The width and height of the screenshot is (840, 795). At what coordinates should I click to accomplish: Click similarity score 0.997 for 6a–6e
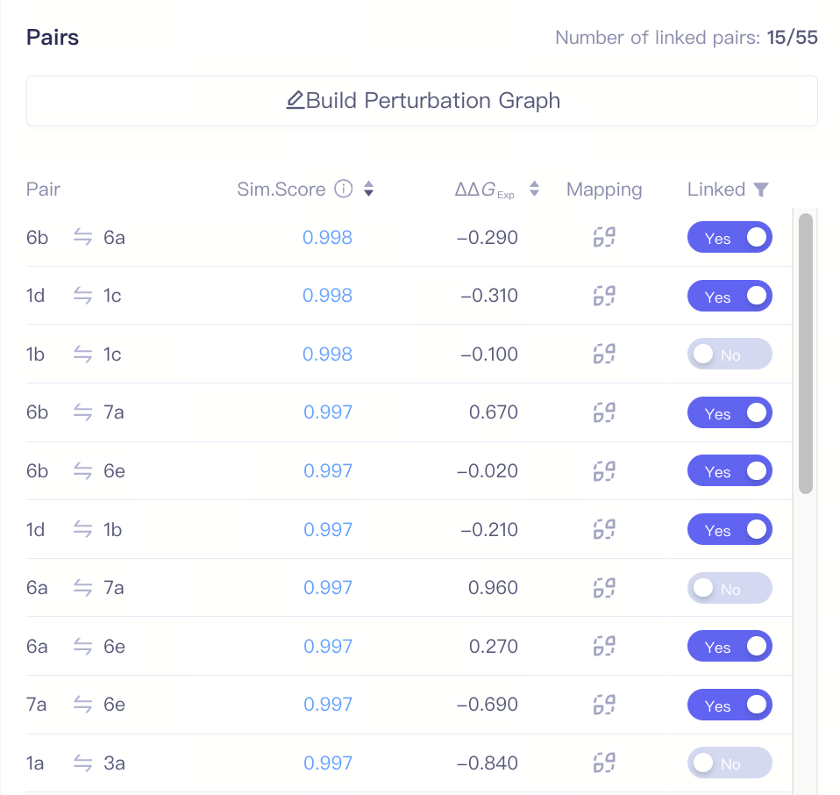[328, 647]
